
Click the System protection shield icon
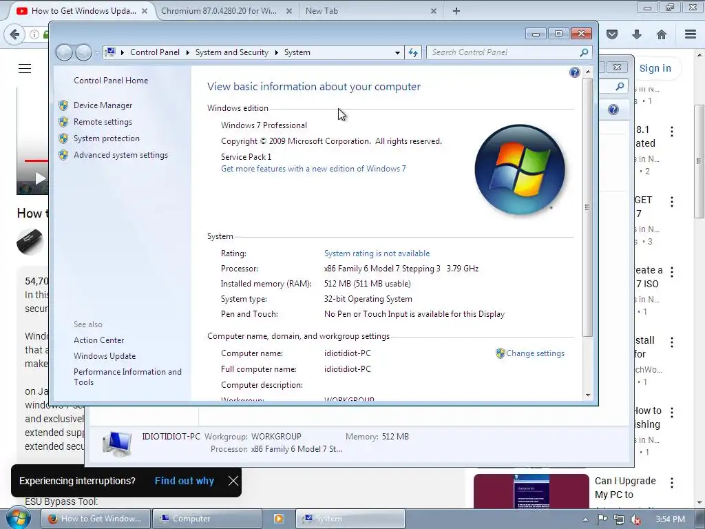coord(63,138)
